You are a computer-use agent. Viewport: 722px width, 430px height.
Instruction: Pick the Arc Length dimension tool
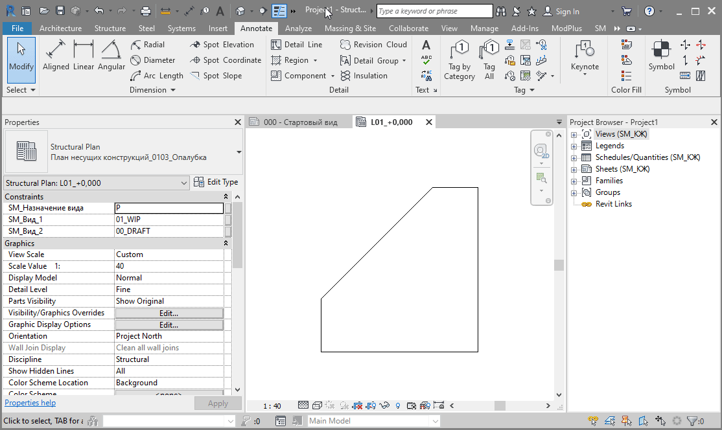click(157, 76)
